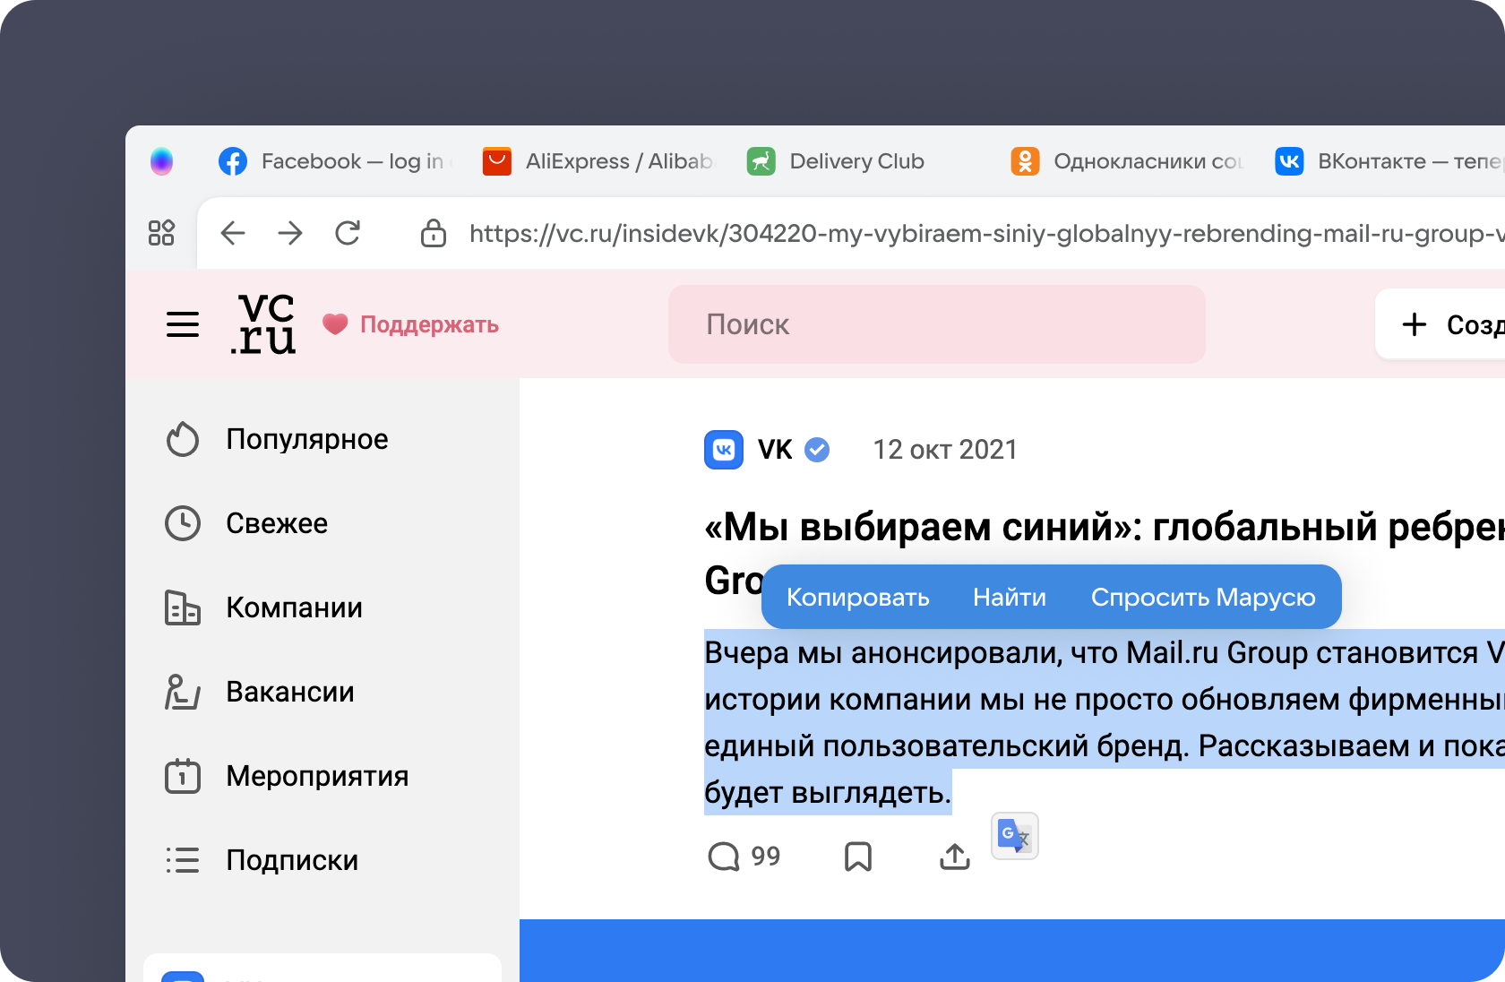Click the vc.ru URL address bar
The image size is (1505, 982).
click(x=985, y=233)
